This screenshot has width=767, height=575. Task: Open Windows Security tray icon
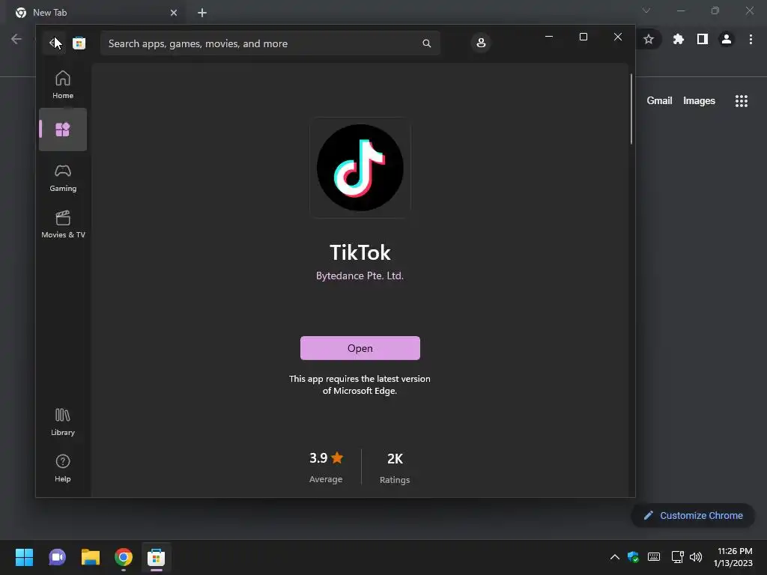pyautogui.click(x=633, y=557)
